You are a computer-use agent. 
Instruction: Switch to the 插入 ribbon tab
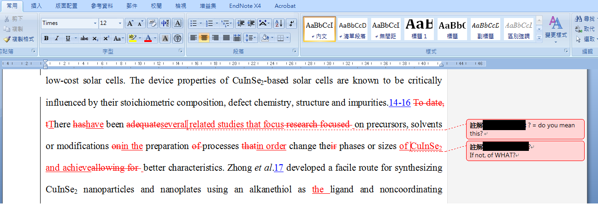36,6
